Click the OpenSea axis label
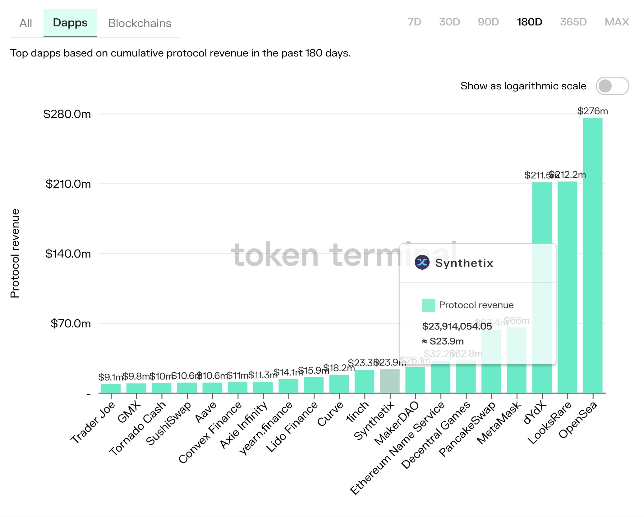 tap(578, 420)
